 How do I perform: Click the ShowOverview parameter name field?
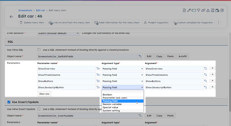pyautogui.click(x=67, y=69)
